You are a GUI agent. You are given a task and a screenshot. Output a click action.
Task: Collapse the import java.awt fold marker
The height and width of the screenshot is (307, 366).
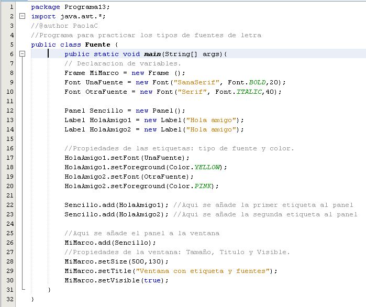coord(22,16)
